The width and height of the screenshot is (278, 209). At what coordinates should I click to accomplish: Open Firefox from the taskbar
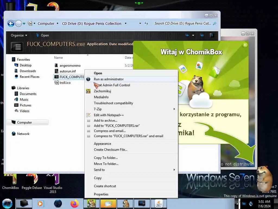pos(75,204)
